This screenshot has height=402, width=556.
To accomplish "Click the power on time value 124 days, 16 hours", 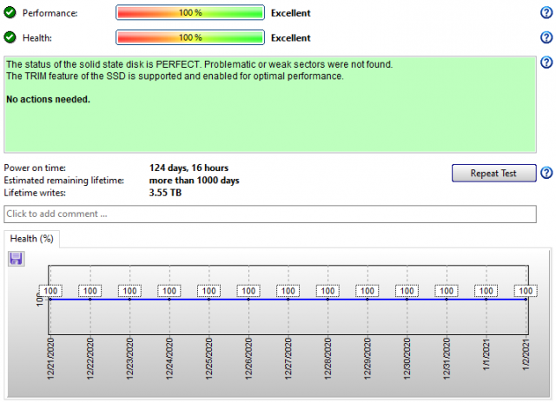I will click(x=189, y=168).
